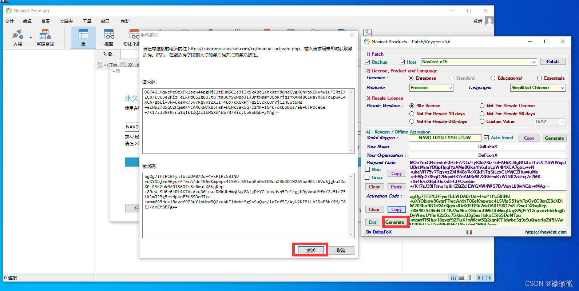Click the Patch button

click(552, 61)
